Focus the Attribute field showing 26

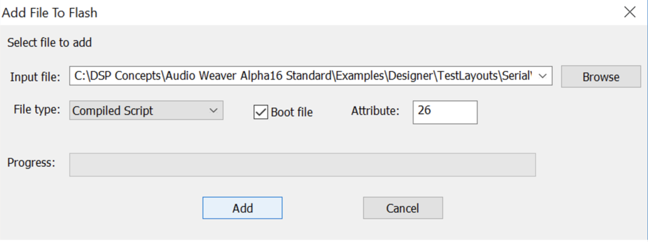(445, 112)
